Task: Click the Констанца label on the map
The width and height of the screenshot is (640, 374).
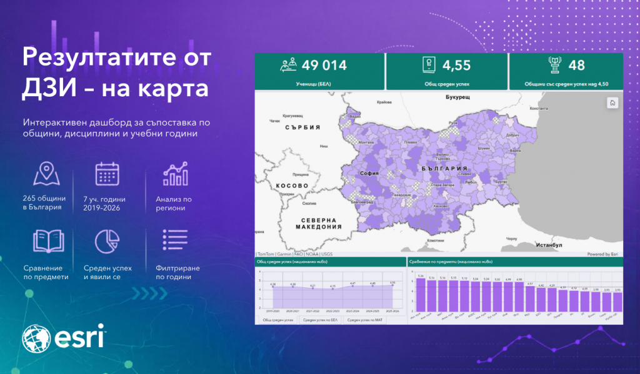Action: click(x=539, y=109)
